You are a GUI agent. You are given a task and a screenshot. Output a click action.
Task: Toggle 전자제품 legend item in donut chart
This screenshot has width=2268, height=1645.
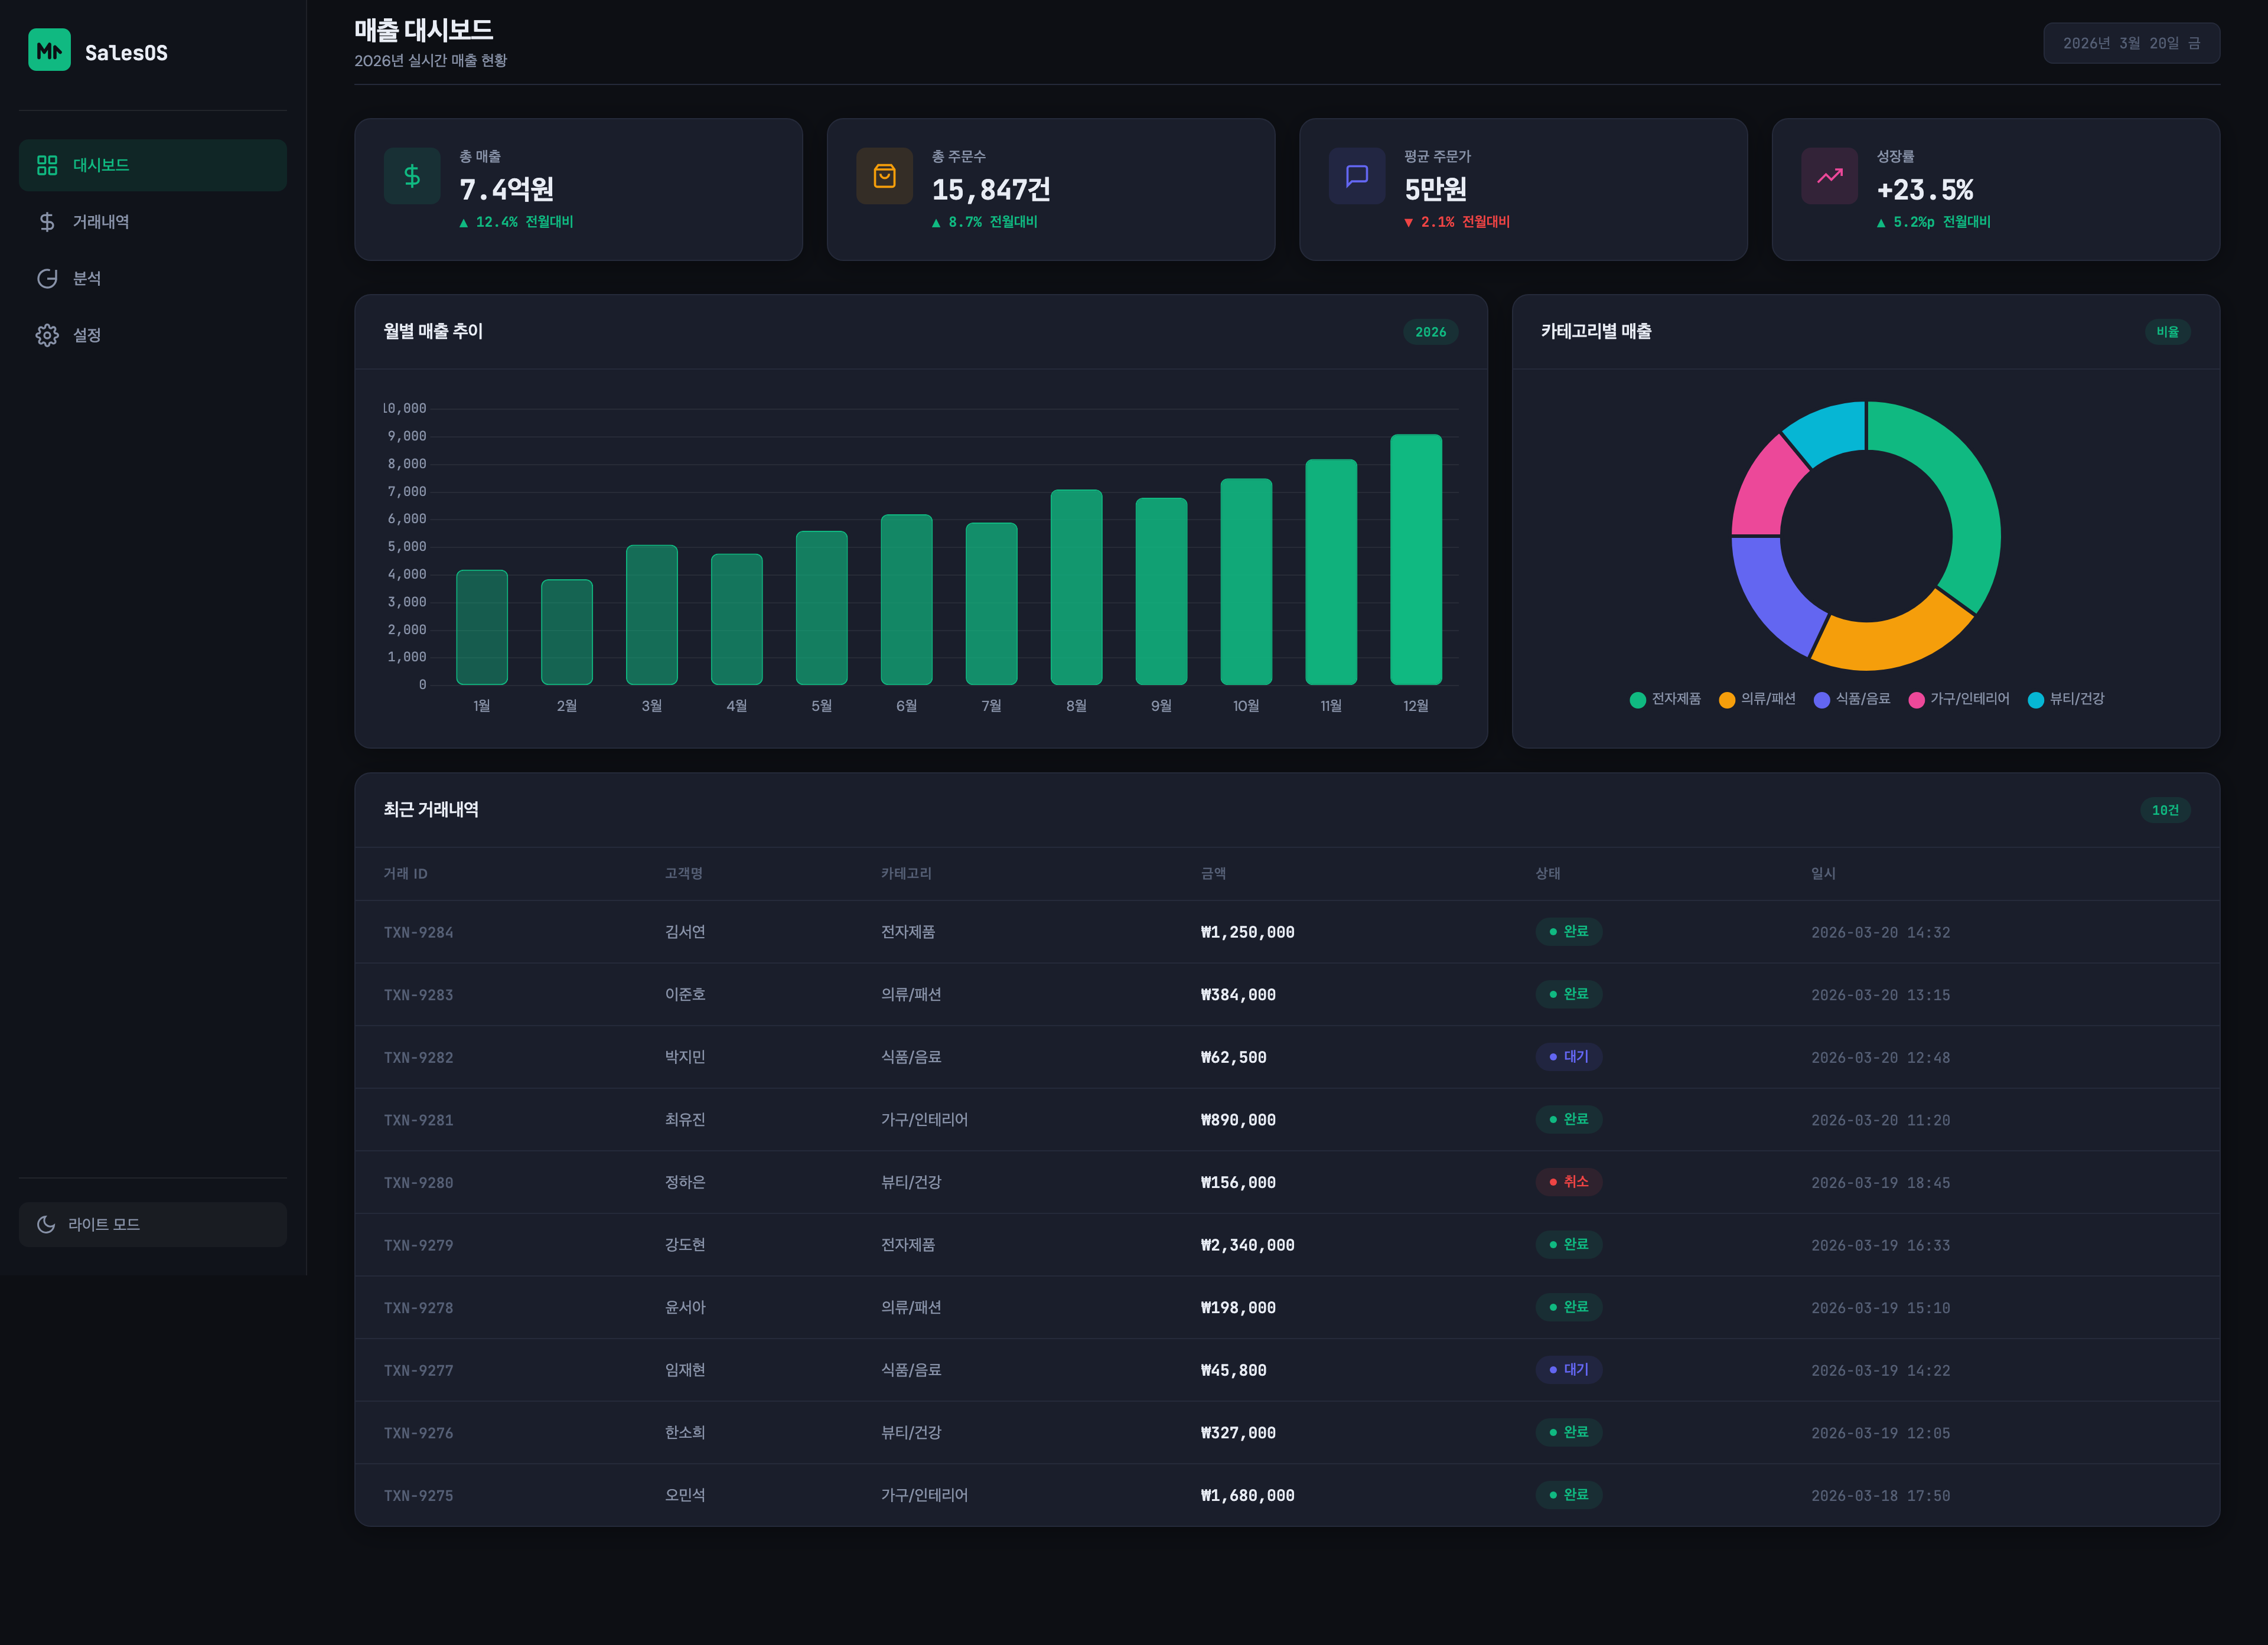click(x=1665, y=699)
